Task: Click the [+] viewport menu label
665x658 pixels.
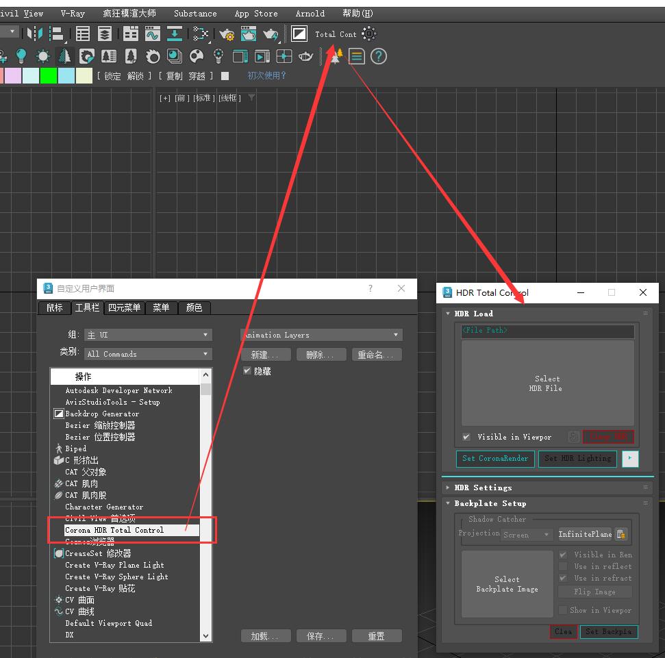Action: click(x=164, y=98)
